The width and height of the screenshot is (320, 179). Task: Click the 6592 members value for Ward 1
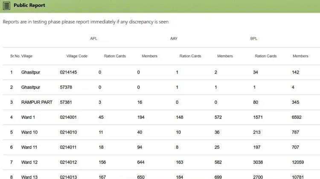tap(297, 117)
